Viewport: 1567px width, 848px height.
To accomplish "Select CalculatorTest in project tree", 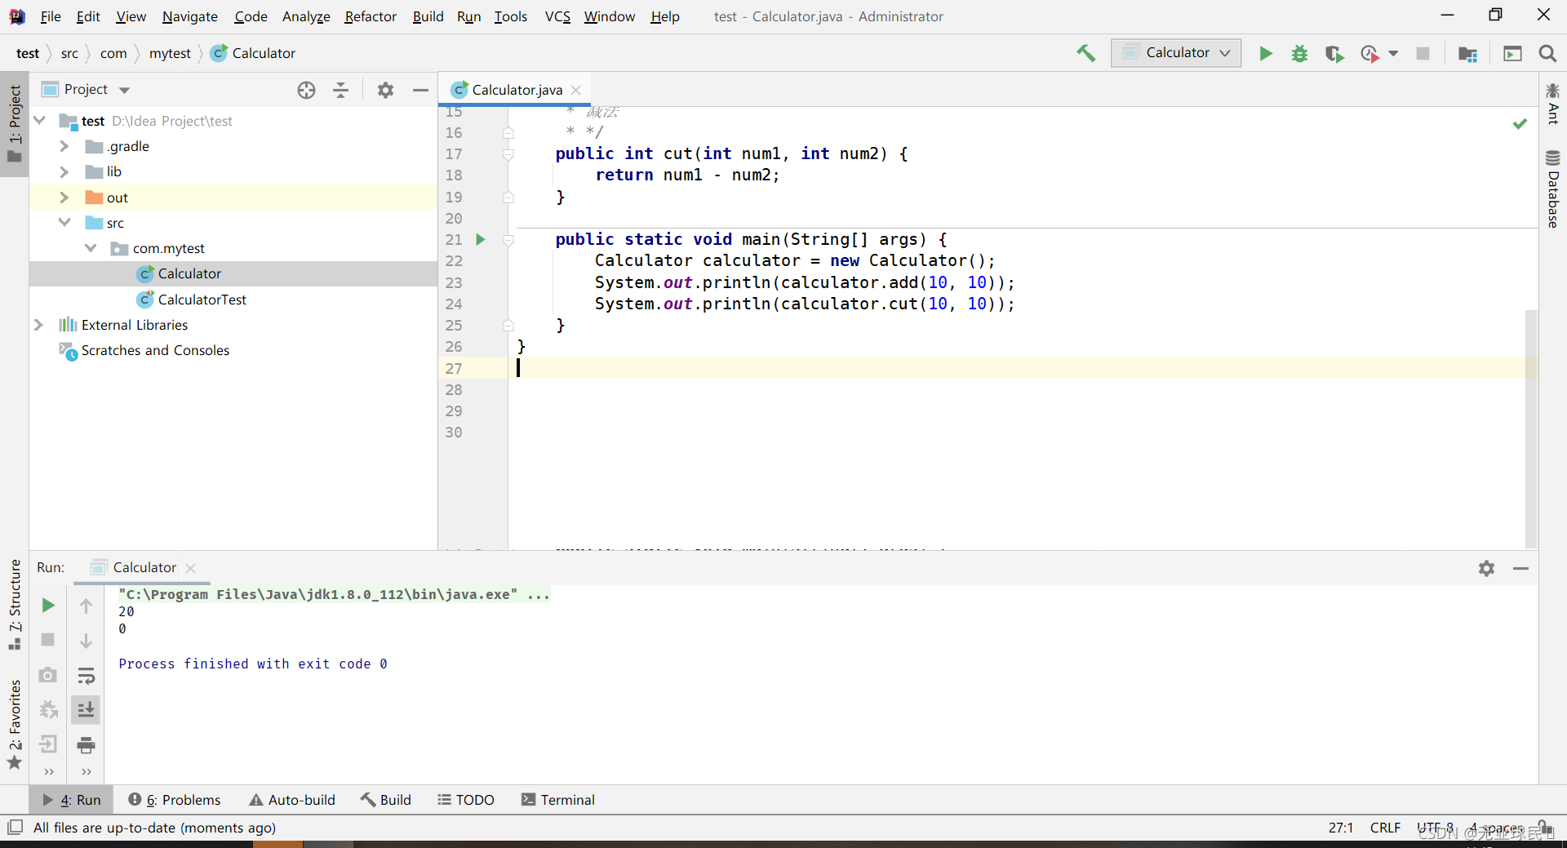I will click(x=202, y=300).
